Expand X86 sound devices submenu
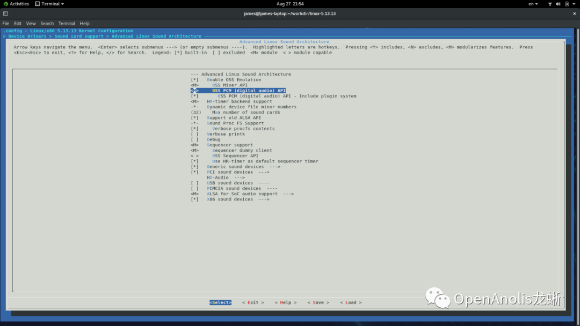This screenshot has height=326, width=580. coord(230,199)
